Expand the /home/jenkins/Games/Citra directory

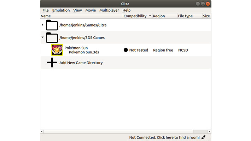click(x=42, y=25)
